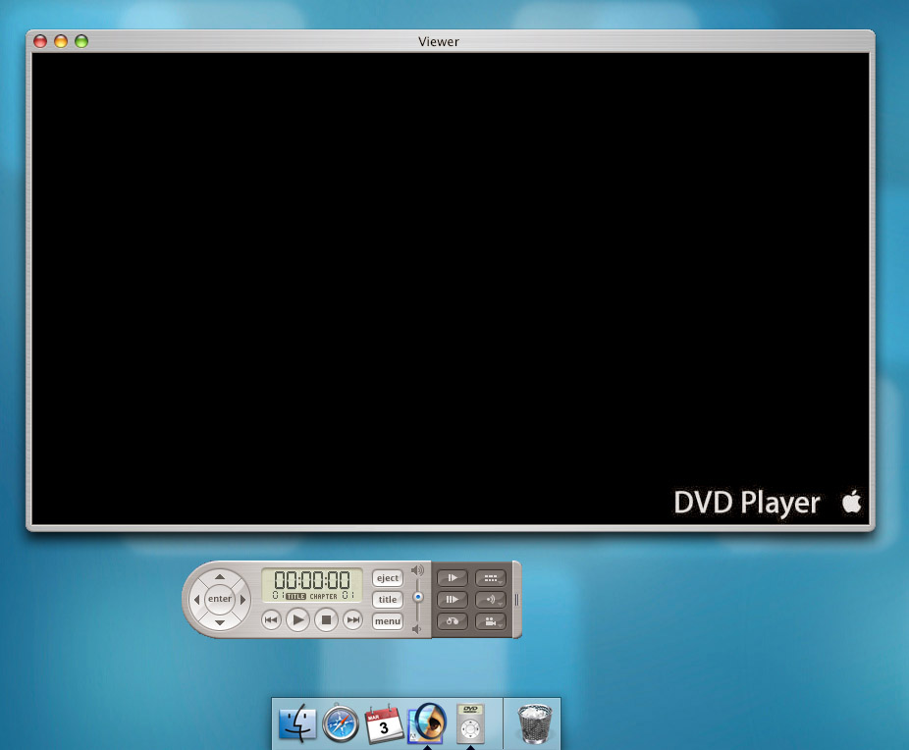The height and width of the screenshot is (750, 909).
Task: Click the eject button
Action: 387,578
